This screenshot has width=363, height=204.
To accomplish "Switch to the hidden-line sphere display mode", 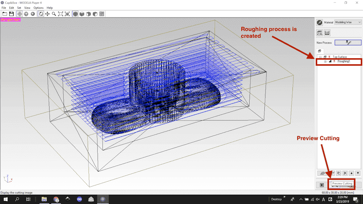I will [x=26, y=14].
